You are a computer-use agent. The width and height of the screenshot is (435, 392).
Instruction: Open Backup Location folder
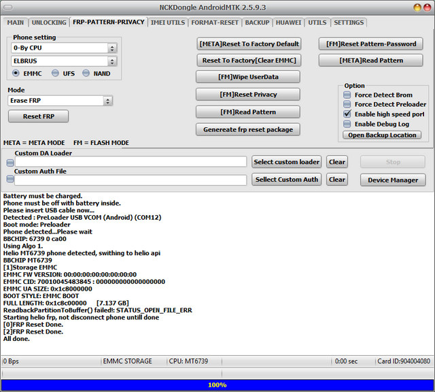coord(382,135)
